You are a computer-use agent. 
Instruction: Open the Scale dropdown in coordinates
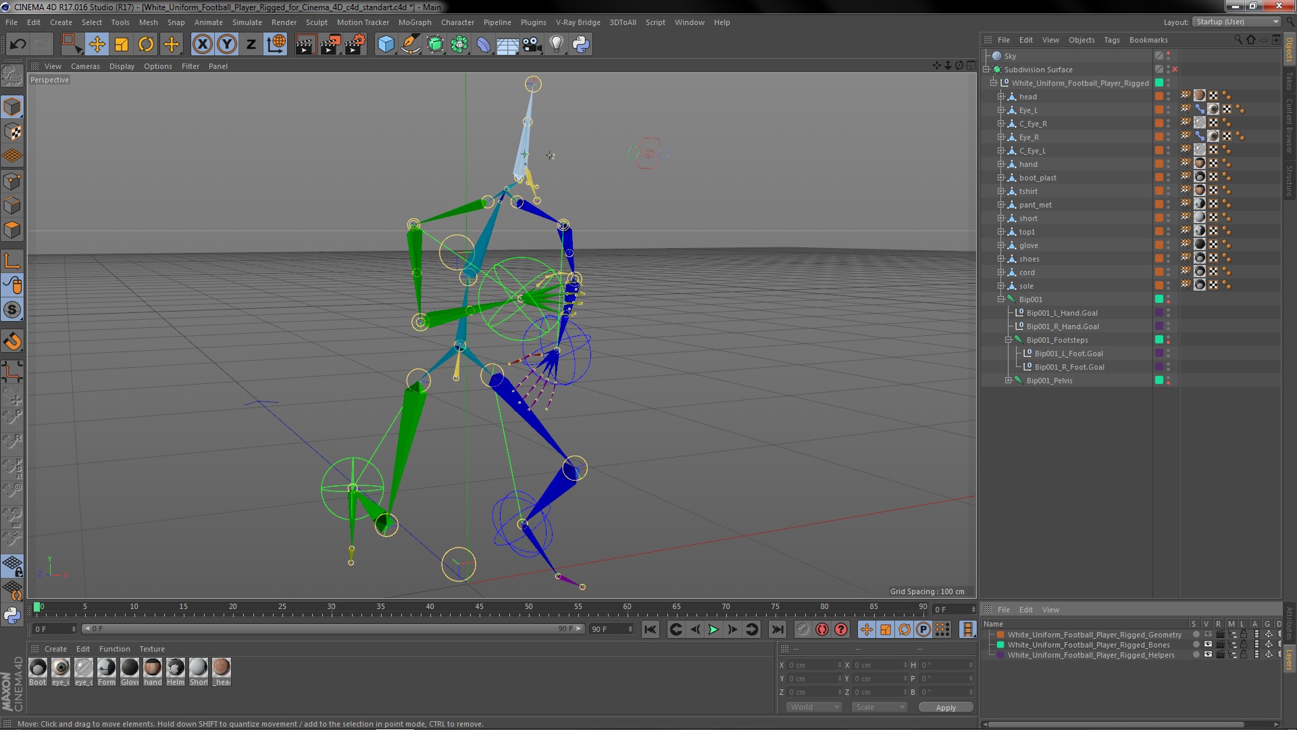click(879, 707)
